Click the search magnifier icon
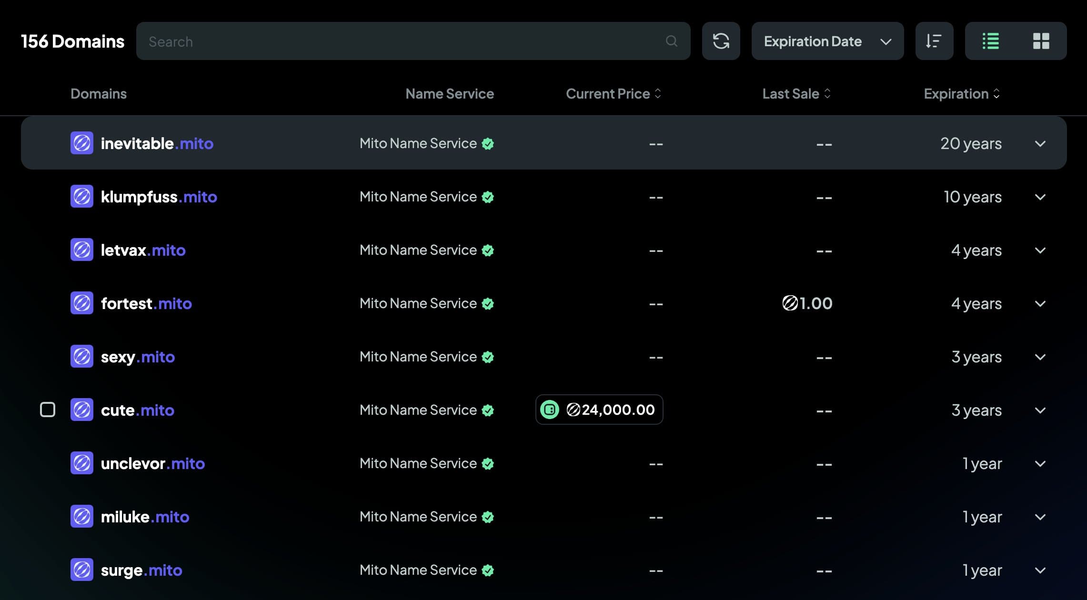 [x=671, y=41]
